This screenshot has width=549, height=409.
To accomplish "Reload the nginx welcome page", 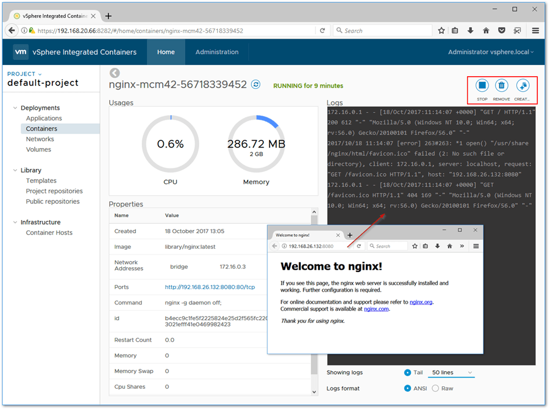I will pyautogui.click(x=359, y=246).
